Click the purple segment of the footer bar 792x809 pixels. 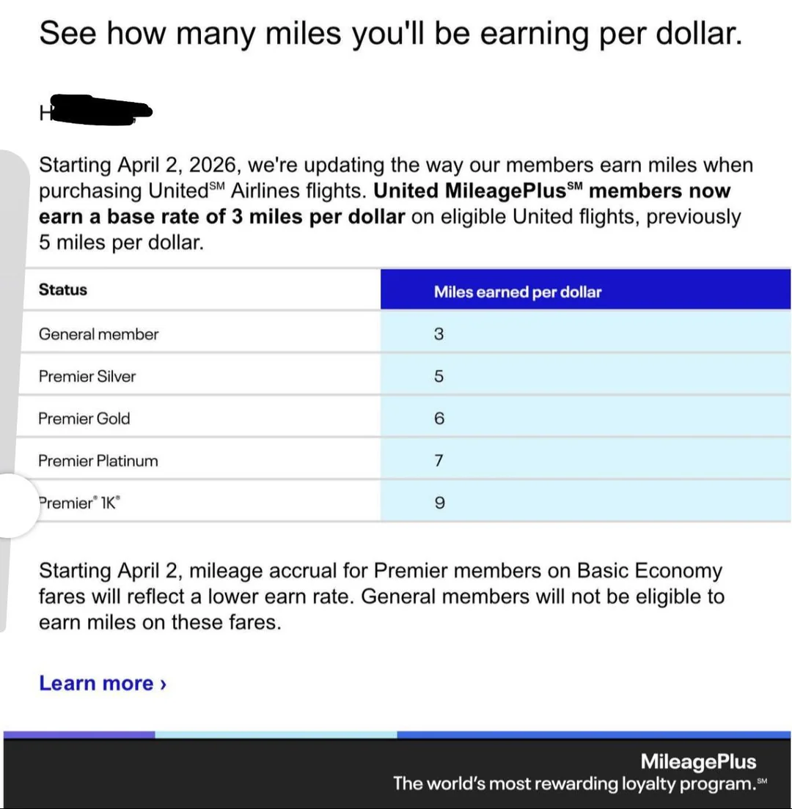click(79, 734)
